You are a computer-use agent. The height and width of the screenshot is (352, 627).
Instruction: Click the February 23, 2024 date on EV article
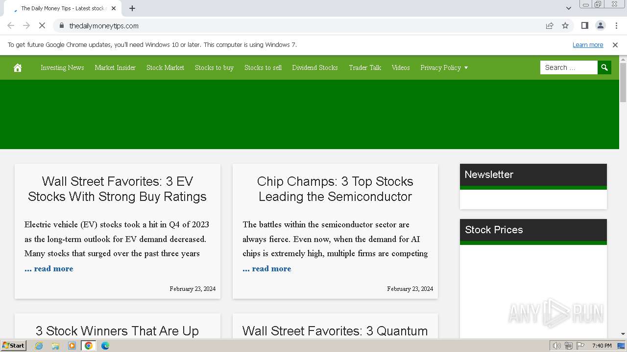click(x=193, y=289)
